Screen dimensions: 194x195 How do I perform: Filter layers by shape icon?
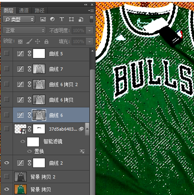[71, 19]
